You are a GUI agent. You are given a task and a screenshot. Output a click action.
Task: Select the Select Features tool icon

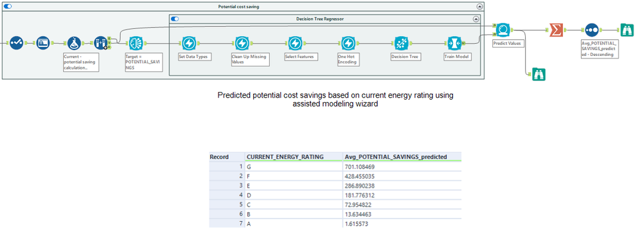(x=295, y=42)
